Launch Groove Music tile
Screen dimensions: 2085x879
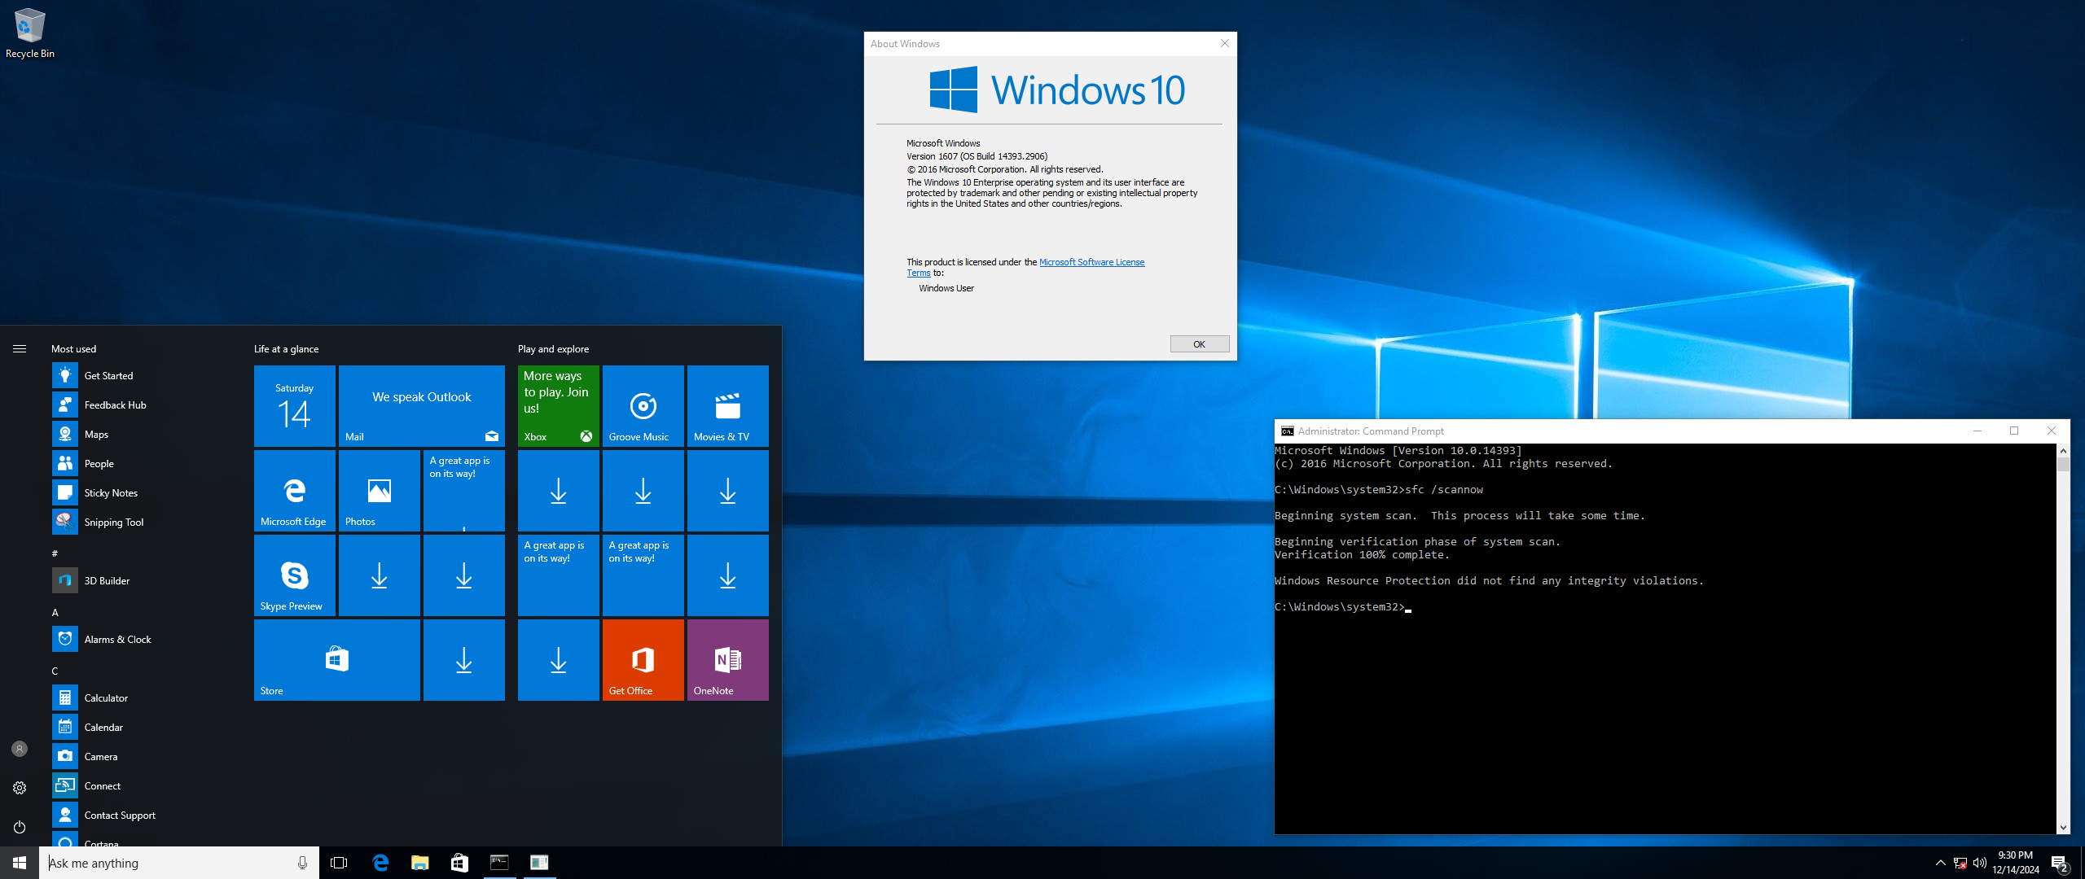click(643, 405)
